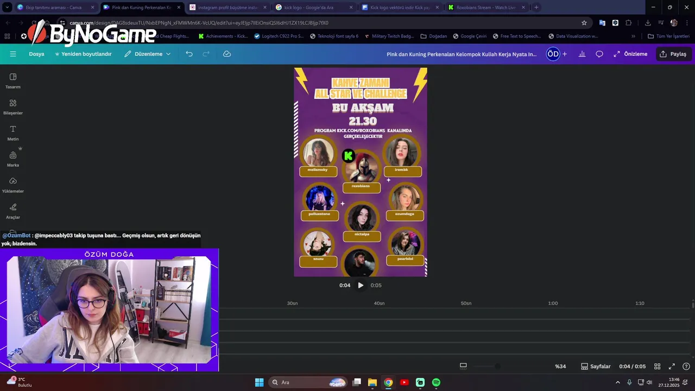Screen dimensions: 695x391
Task: Open the analytics bar chart icon
Action: (582, 54)
